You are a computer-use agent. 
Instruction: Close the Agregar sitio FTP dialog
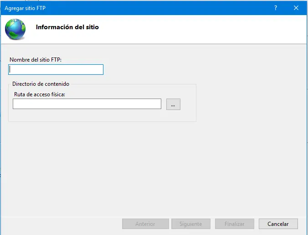click(x=296, y=8)
